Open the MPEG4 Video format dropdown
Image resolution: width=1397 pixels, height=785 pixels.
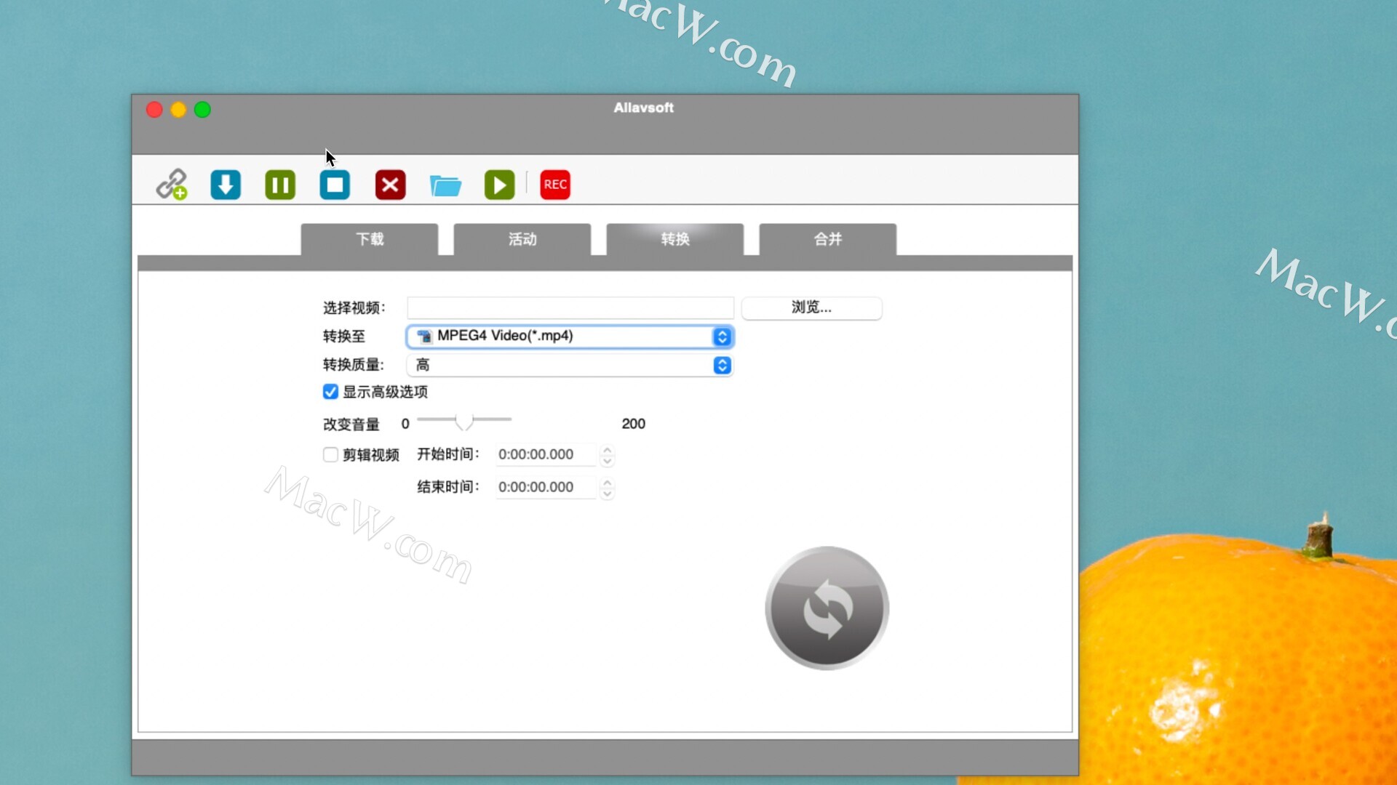point(570,337)
